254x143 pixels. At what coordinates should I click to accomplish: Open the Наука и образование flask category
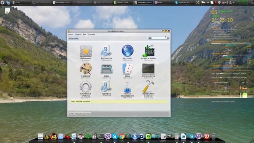[x=127, y=90]
